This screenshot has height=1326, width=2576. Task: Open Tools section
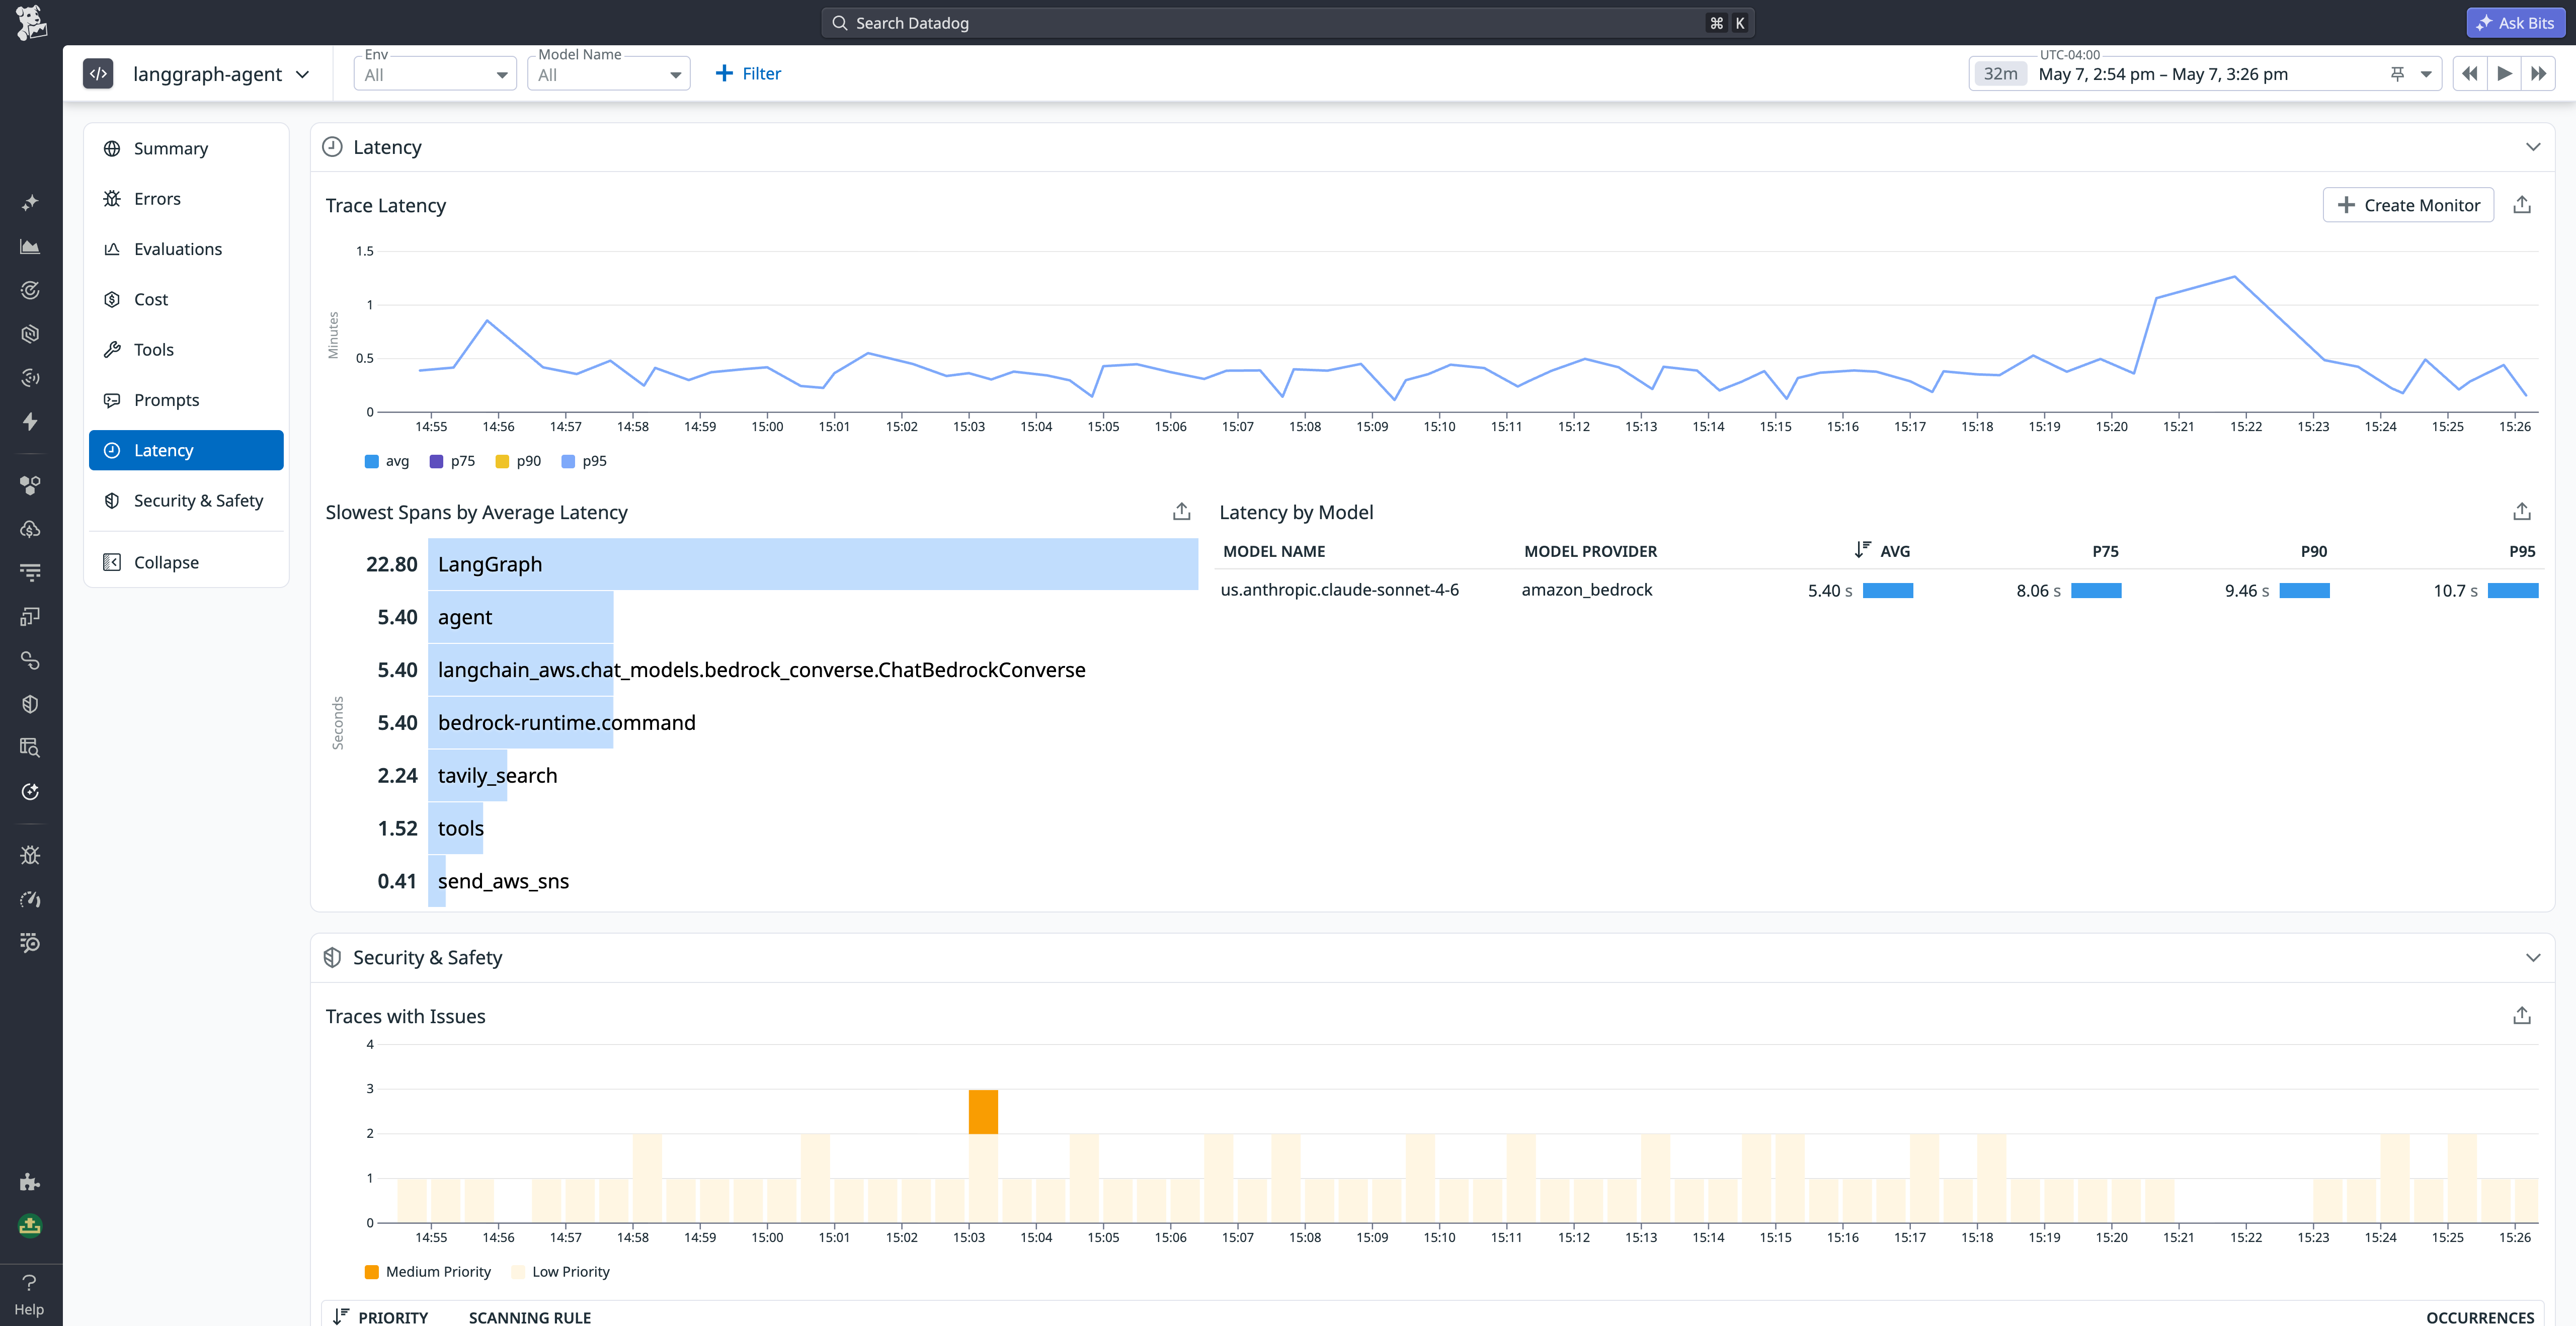point(186,349)
